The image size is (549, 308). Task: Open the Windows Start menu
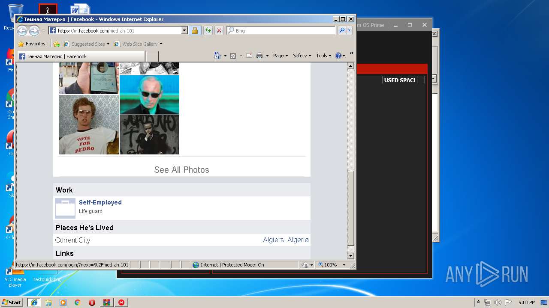pos(12,302)
